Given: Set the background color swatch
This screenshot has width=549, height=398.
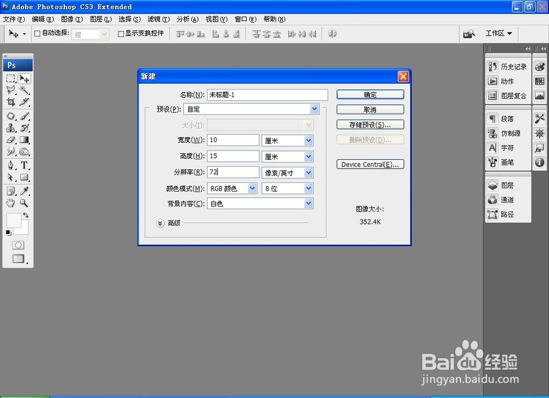Looking at the screenshot, I should pyautogui.click(x=25, y=231).
